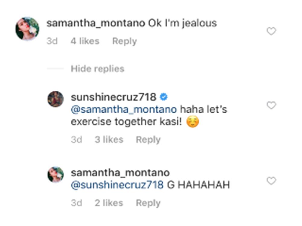Open samantha_montano's avatar beside the "G HAHAHAH" reply
The width and height of the screenshot is (302, 226).
click(x=56, y=174)
